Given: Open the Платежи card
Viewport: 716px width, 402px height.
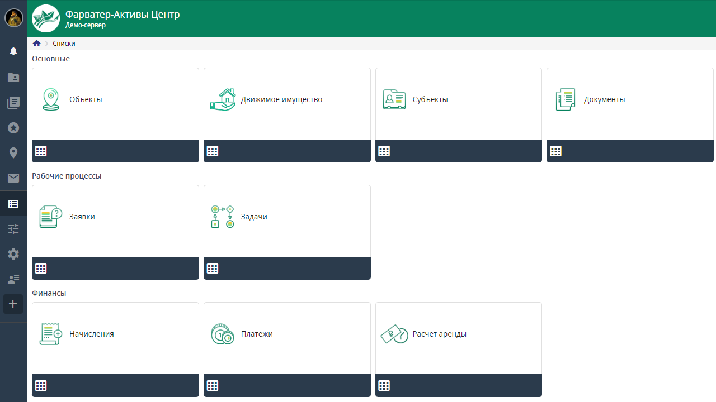Looking at the screenshot, I should [286, 334].
